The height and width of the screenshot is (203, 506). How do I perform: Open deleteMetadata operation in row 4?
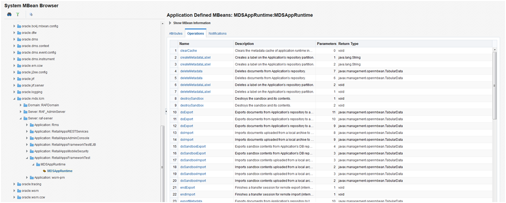pyautogui.click(x=191, y=71)
